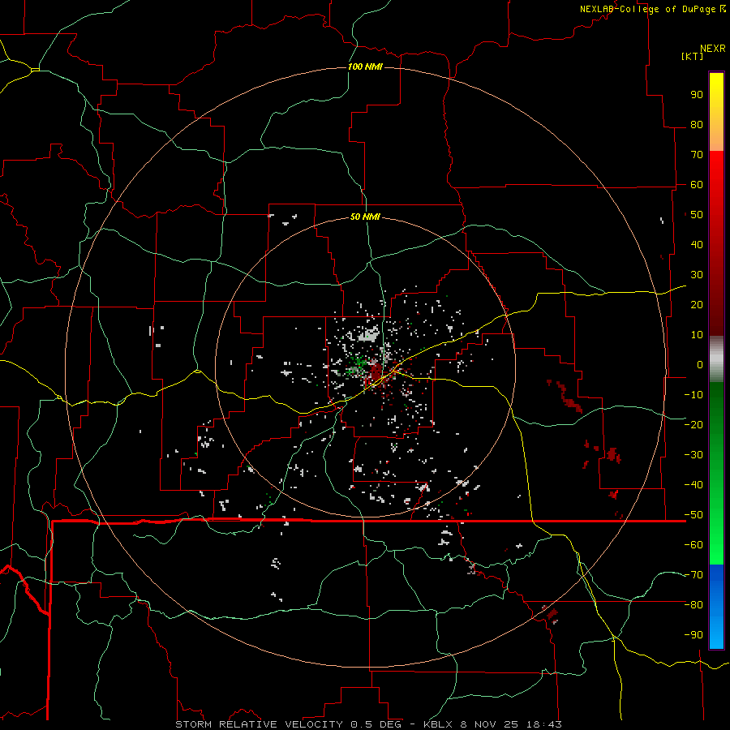Click the 50 NMI range ring label

click(365, 217)
